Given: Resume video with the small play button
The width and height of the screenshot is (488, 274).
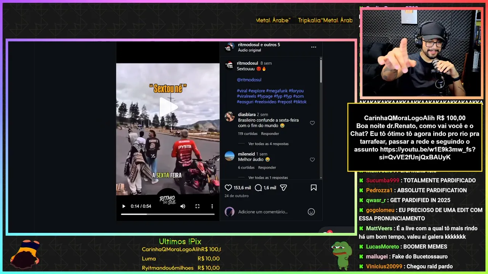Looking at the screenshot, I should pyautogui.click(x=124, y=206).
